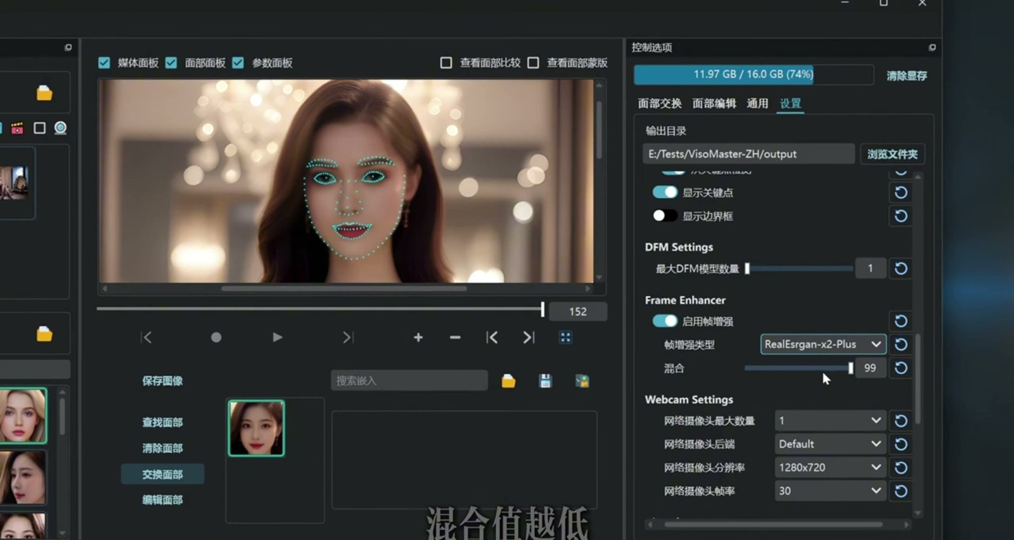Go to the first frame
This screenshot has height=540, width=1014.
pos(146,337)
